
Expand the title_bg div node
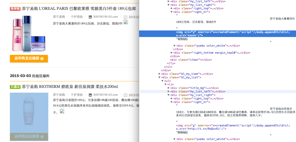[x=168, y=88]
